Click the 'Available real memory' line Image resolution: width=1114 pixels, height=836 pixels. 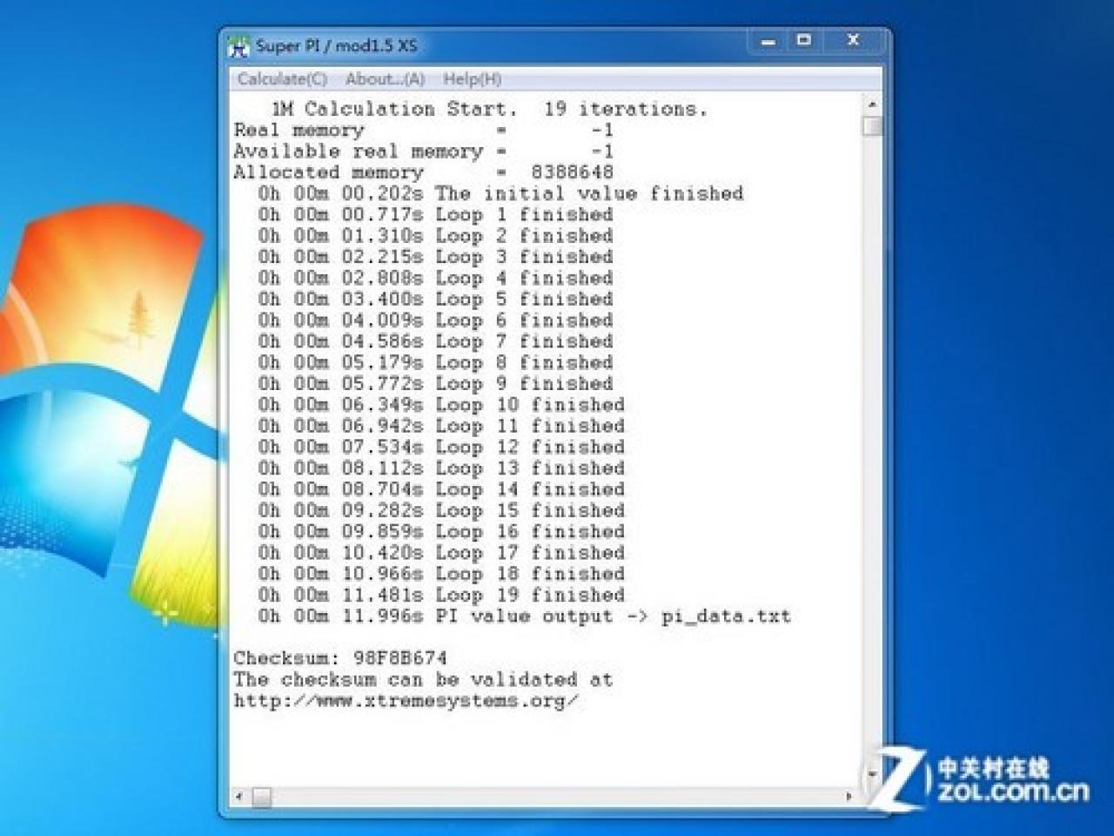click(x=424, y=152)
